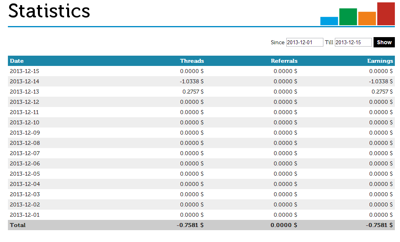Select the 2013-12-01 date cell
The height and width of the screenshot is (242, 400).
coord(25,215)
